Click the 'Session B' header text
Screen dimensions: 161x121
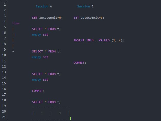point(85,6)
